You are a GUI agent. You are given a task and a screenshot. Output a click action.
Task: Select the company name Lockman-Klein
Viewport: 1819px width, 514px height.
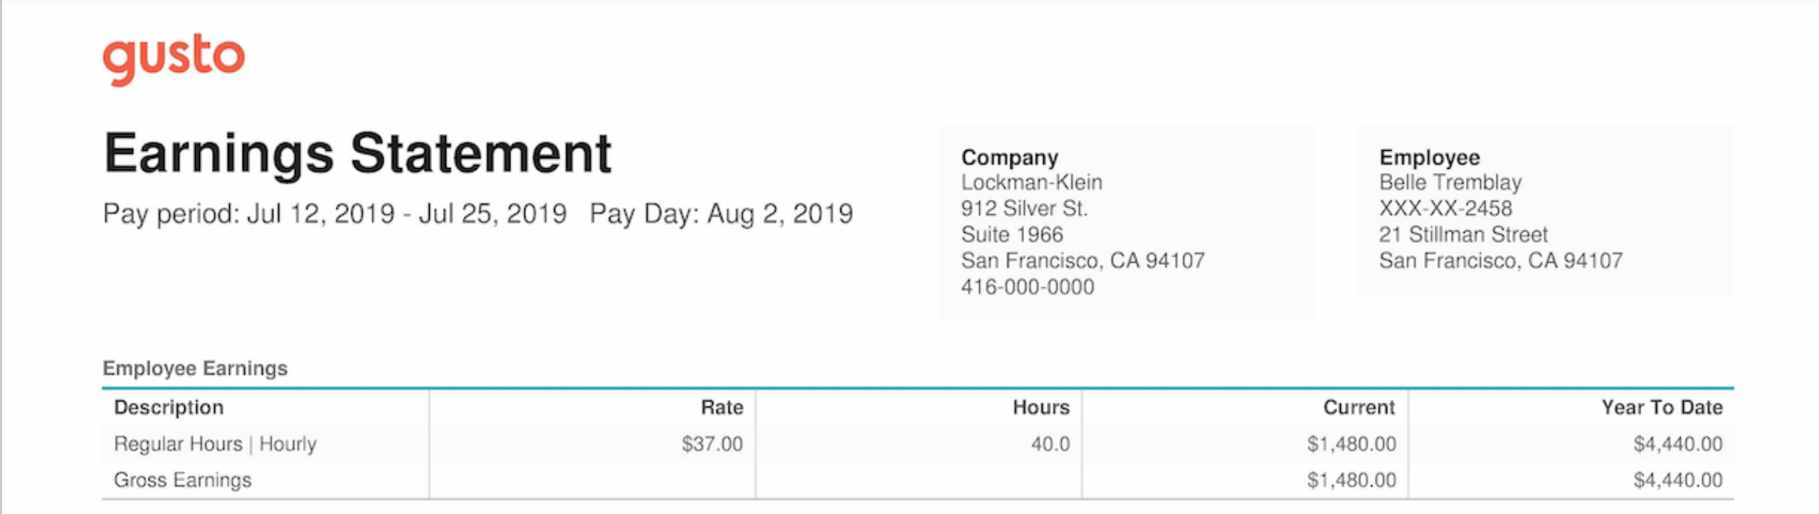pyautogui.click(x=1031, y=182)
